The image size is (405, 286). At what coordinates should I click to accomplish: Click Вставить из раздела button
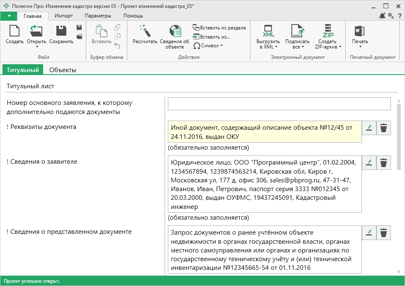[219, 28]
